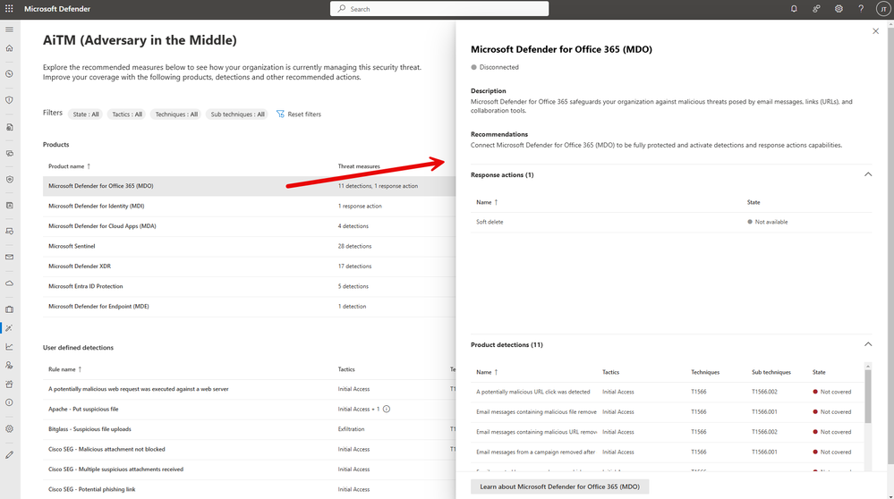
Task: Open the chart reports icon in the sidebar
Action: coord(9,346)
